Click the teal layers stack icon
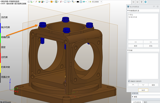The image size is (160, 103). [84, 2]
